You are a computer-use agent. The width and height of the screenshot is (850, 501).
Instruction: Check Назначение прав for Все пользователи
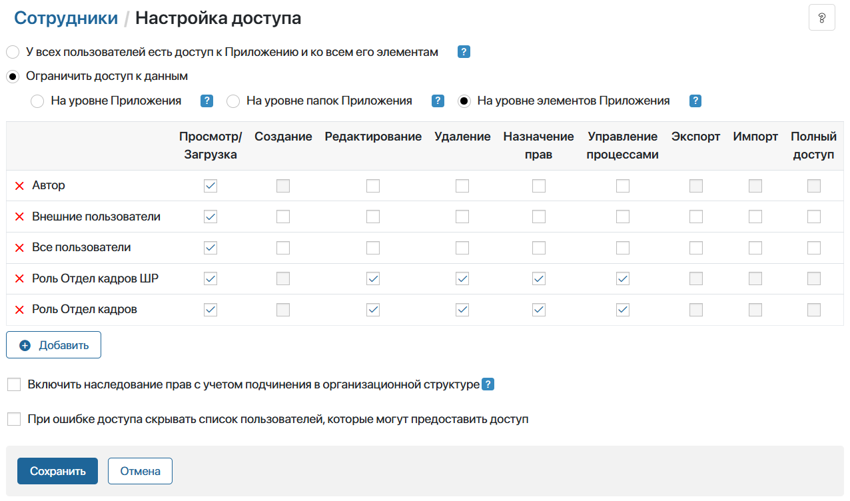click(539, 248)
